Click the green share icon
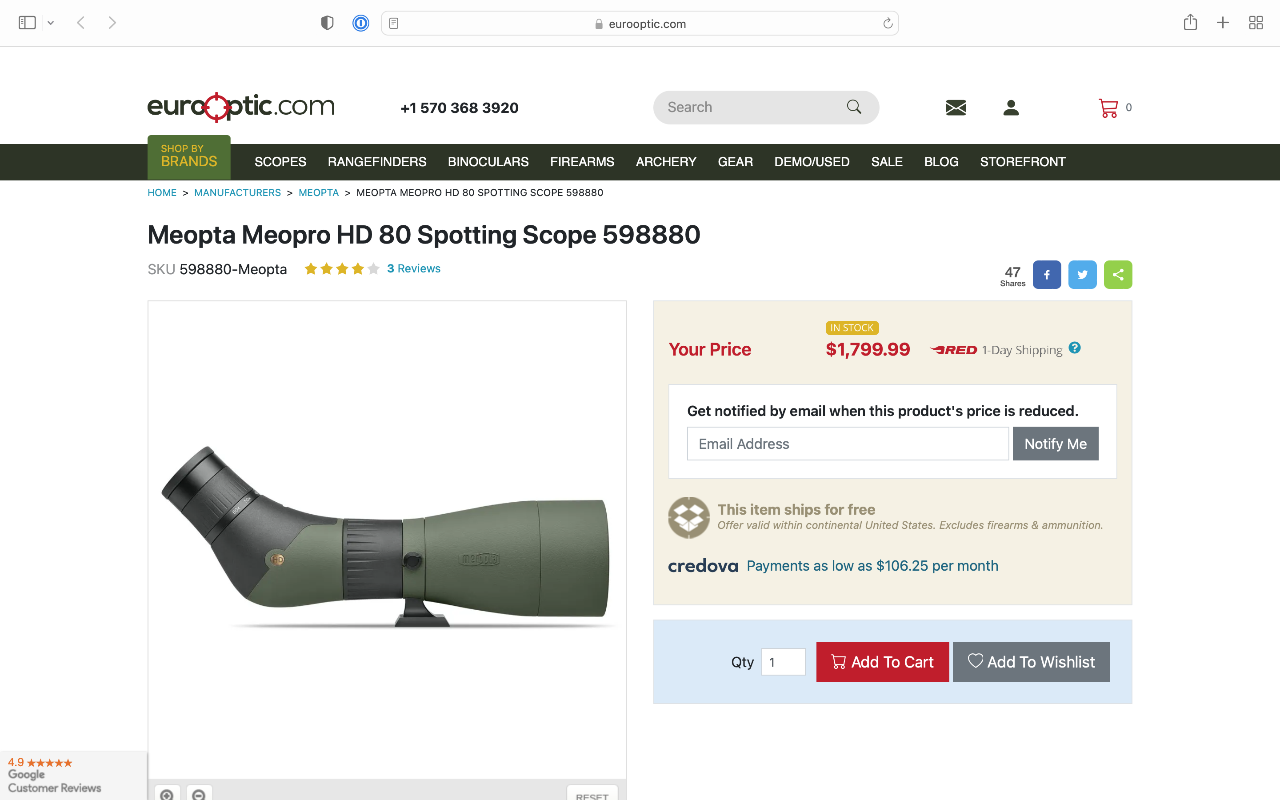The height and width of the screenshot is (800, 1280). click(1118, 275)
